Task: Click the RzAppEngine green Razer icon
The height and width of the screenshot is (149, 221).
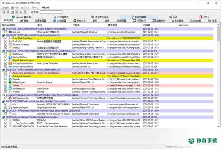Action: coord(10,82)
